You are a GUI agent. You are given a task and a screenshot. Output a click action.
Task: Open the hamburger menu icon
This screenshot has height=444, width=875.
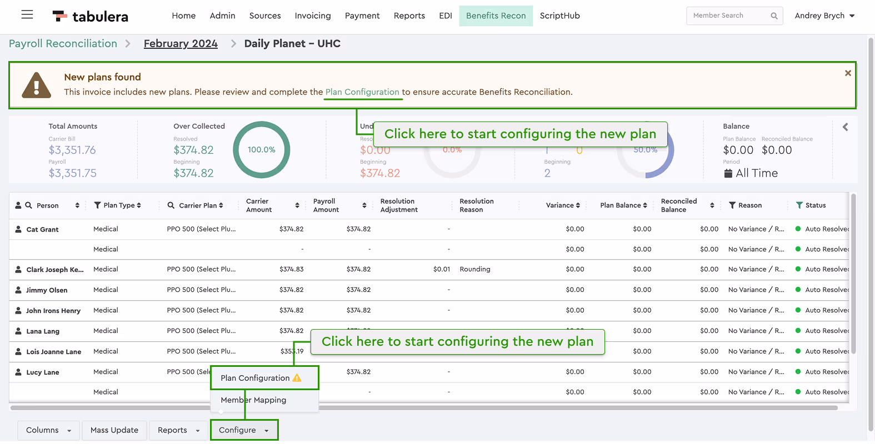click(27, 15)
